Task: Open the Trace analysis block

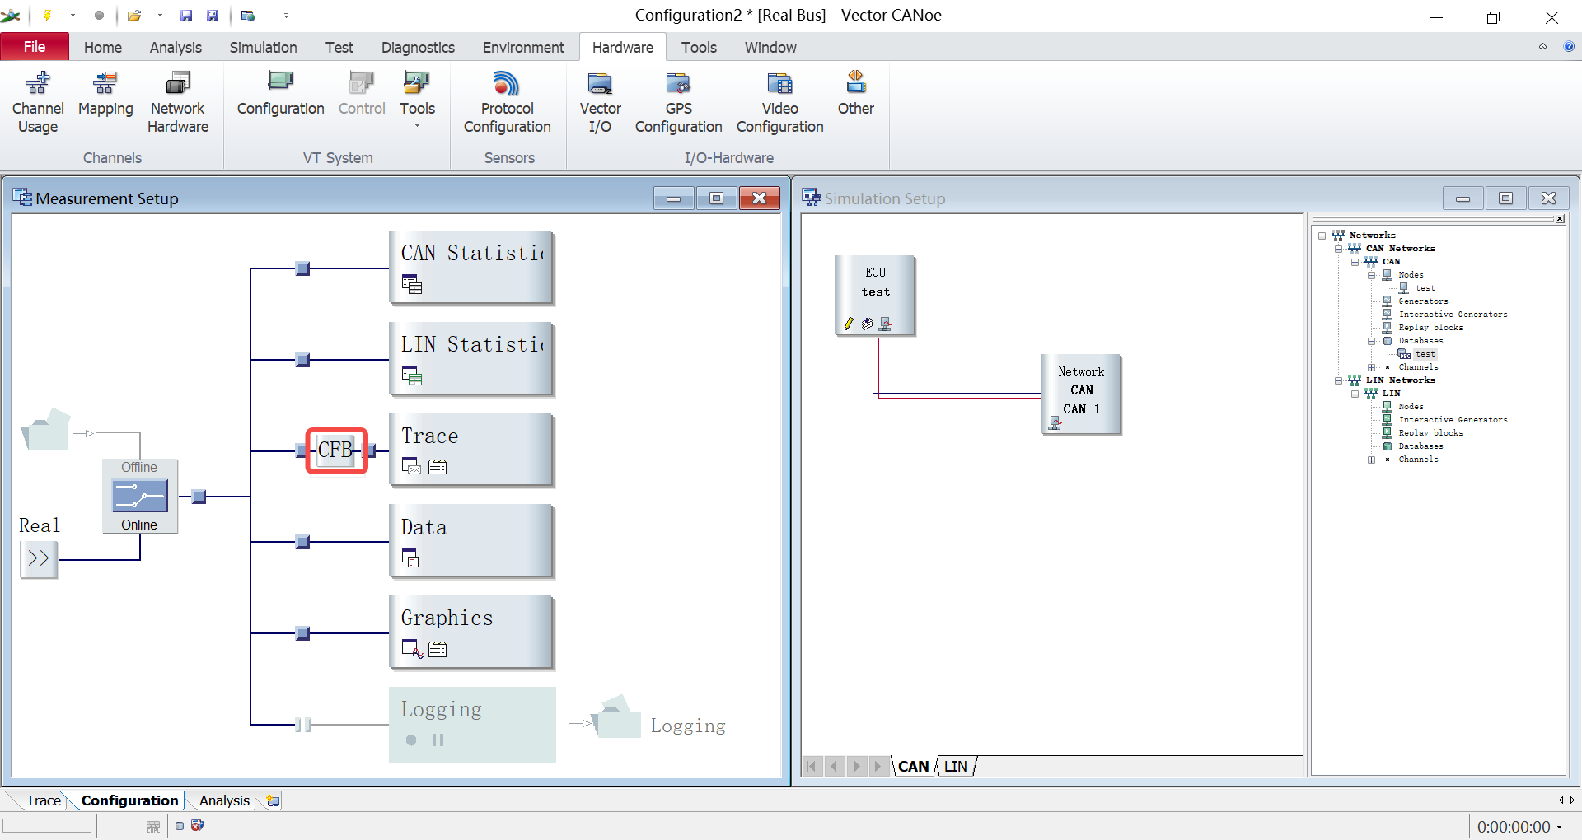Action: [x=470, y=450]
